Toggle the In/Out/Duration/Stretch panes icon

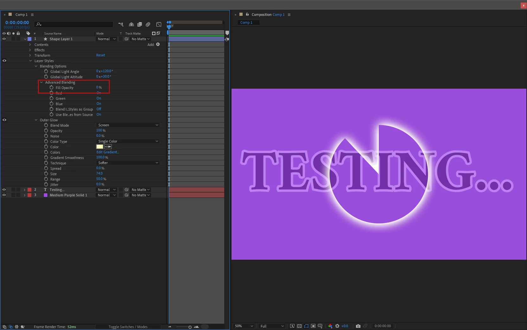tap(16, 327)
